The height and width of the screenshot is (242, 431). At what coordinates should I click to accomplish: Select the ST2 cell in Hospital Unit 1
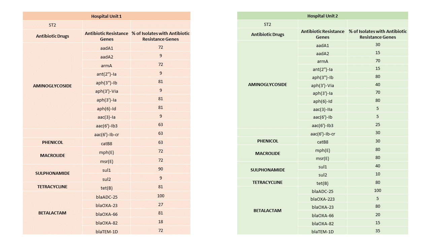click(x=53, y=25)
